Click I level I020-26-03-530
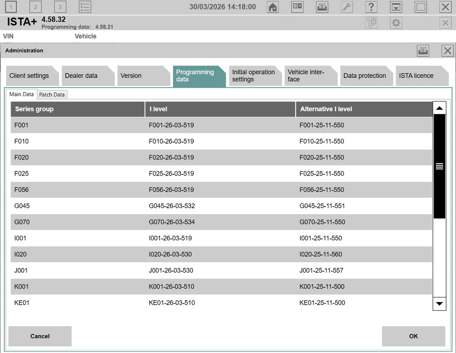 (170, 254)
